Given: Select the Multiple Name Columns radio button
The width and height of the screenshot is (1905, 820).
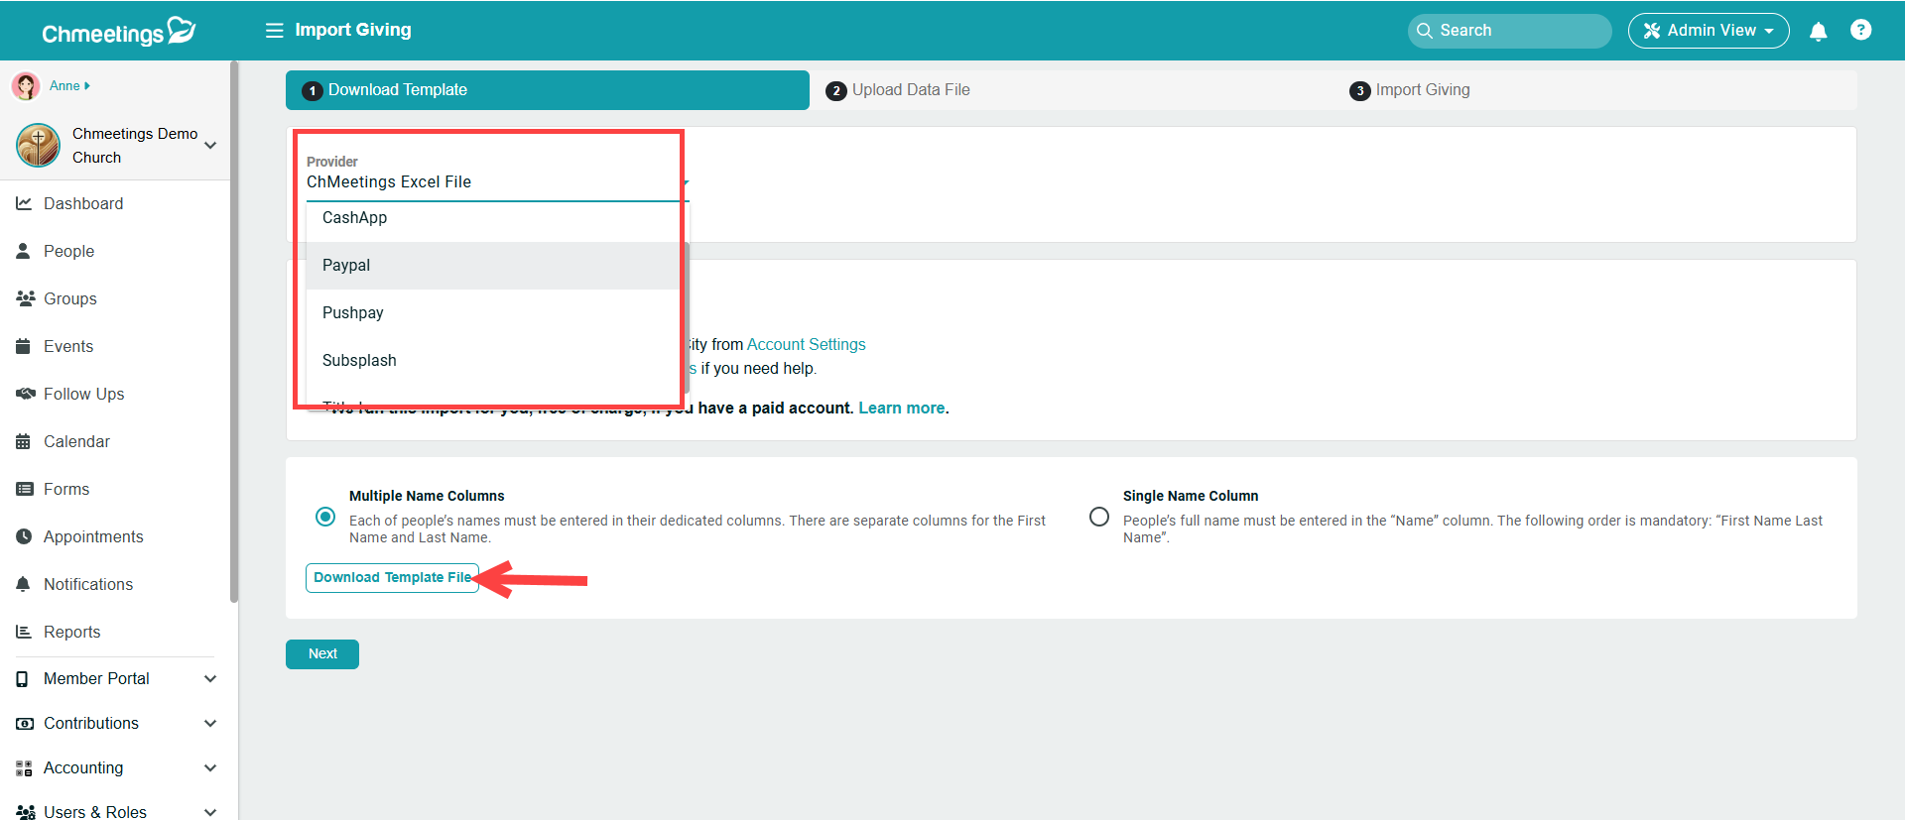Looking at the screenshot, I should pyautogui.click(x=325, y=517).
